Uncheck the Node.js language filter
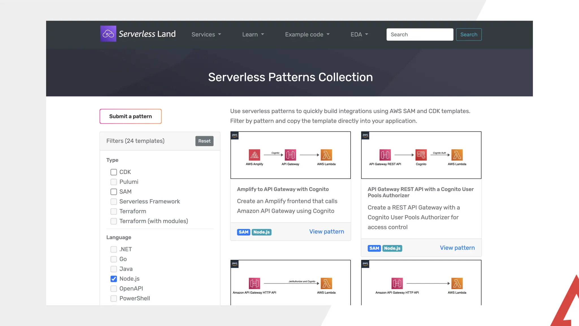579x326 pixels. coord(114,279)
